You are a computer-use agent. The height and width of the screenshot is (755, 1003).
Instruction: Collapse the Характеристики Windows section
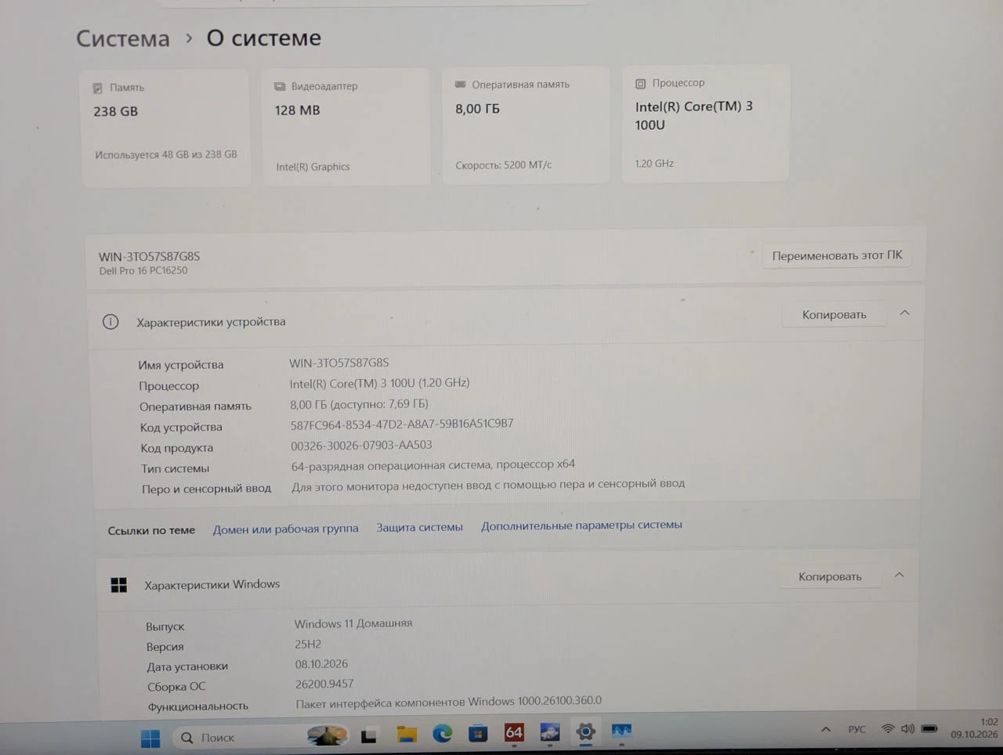coord(900,576)
